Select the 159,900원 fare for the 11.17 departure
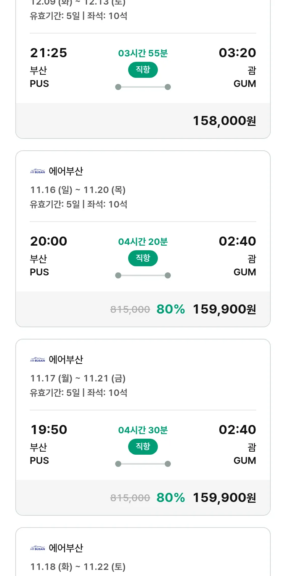The width and height of the screenshot is (286, 576). click(x=224, y=497)
